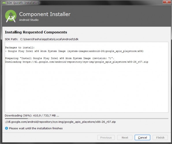Screen dimensions: 172x144
Task: Click the 'Please wait until the installation finishes' message
Action: click(x=36, y=128)
